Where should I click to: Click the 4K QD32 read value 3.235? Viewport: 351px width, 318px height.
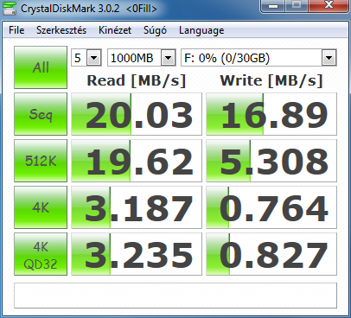(137, 254)
